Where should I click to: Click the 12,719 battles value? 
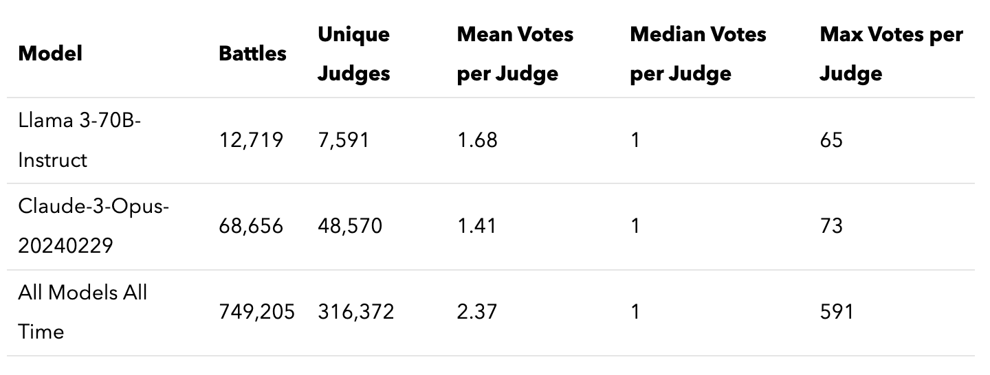pos(251,141)
